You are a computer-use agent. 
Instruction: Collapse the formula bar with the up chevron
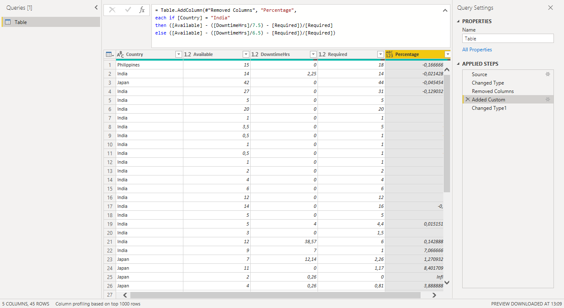click(445, 11)
